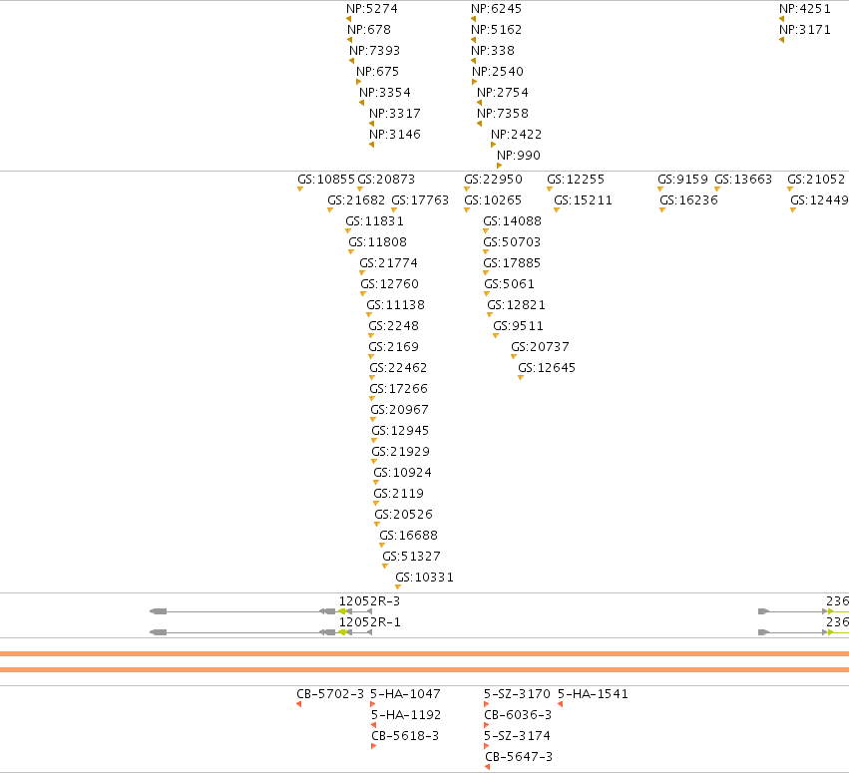Select feature GS:21052

pos(816,180)
